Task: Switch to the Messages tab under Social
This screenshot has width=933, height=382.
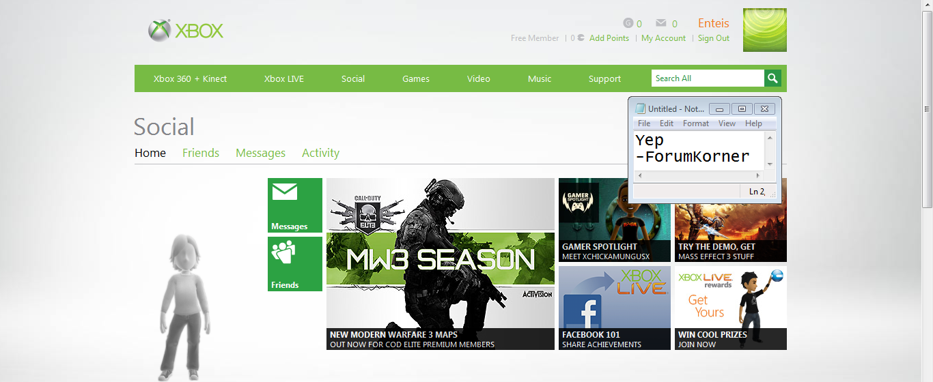Action: click(x=261, y=153)
